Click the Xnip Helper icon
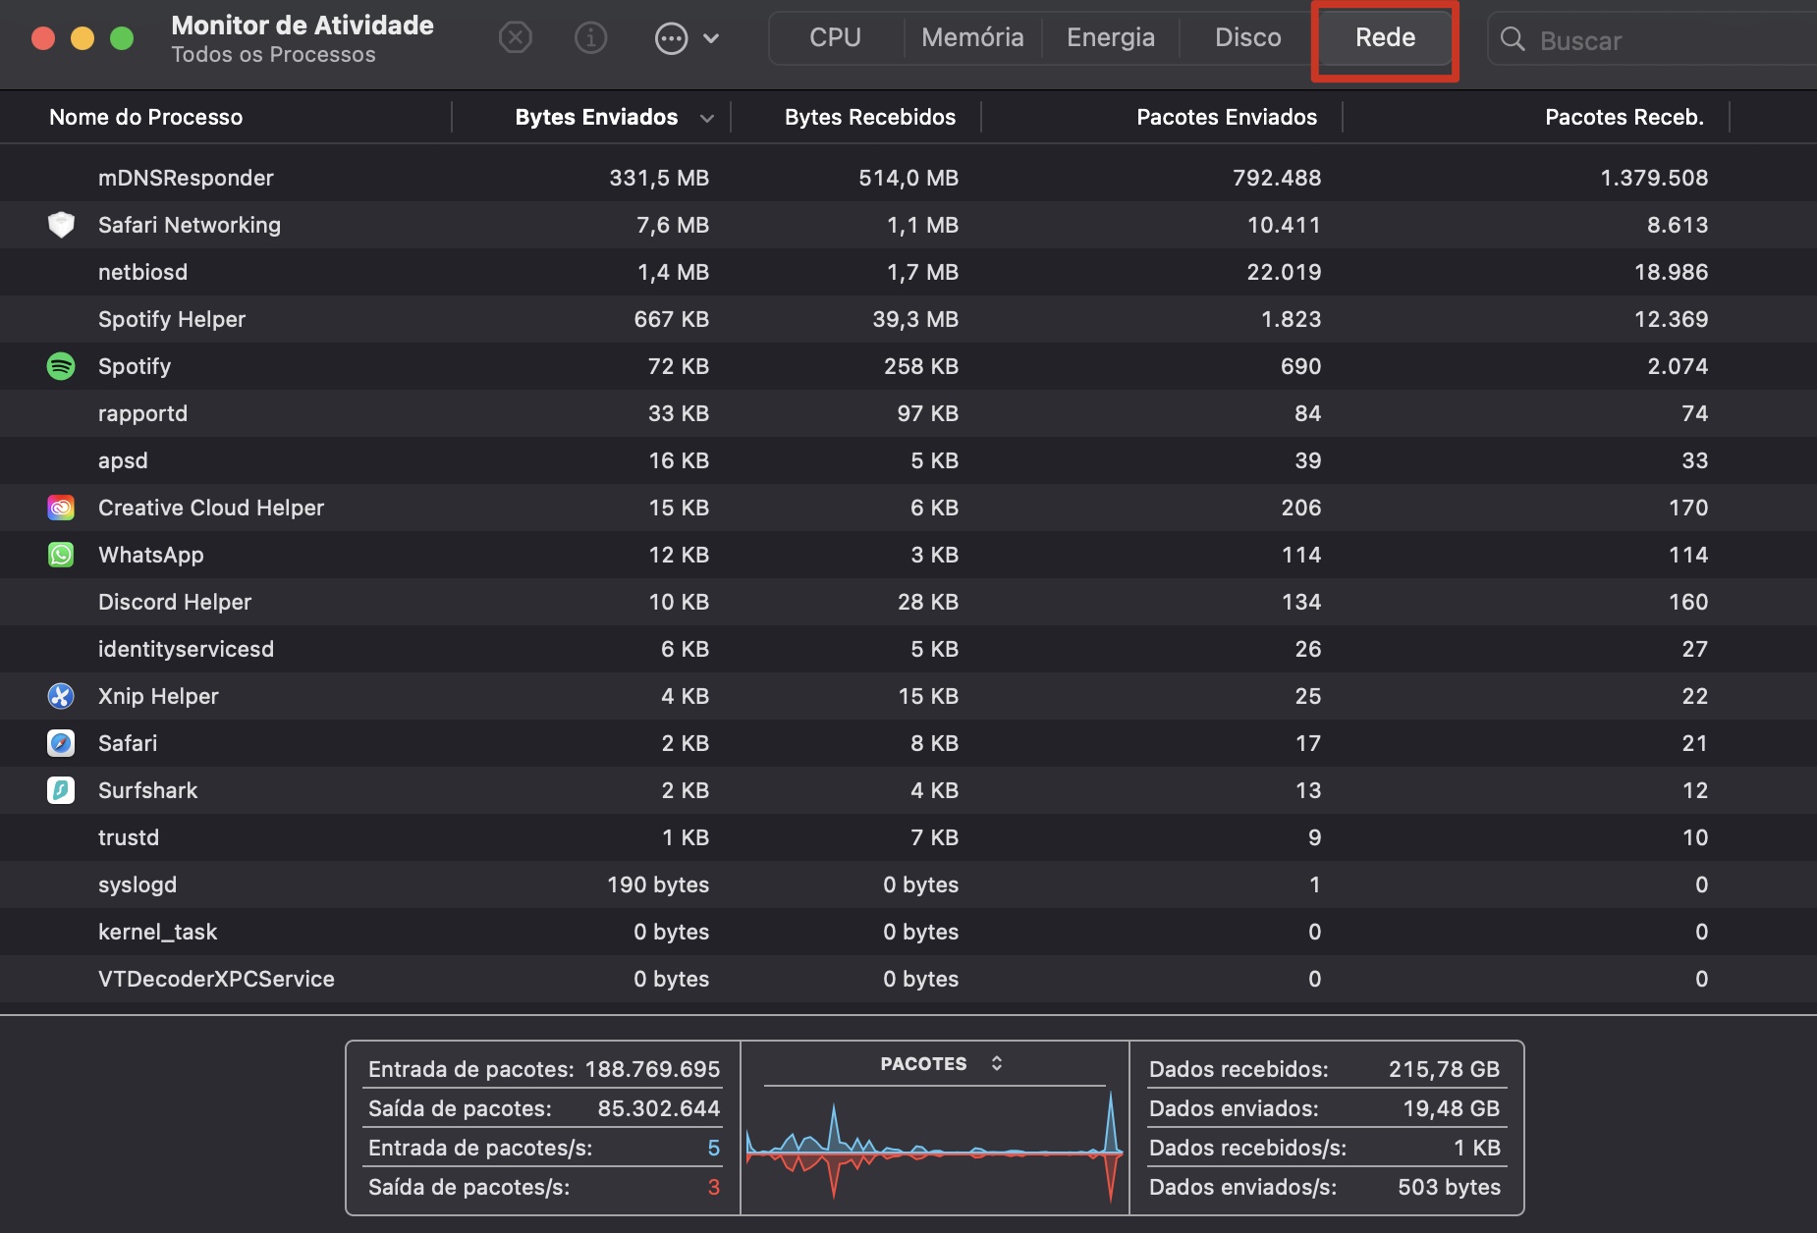This screenshot has height=1233, width=1817. 61,696
